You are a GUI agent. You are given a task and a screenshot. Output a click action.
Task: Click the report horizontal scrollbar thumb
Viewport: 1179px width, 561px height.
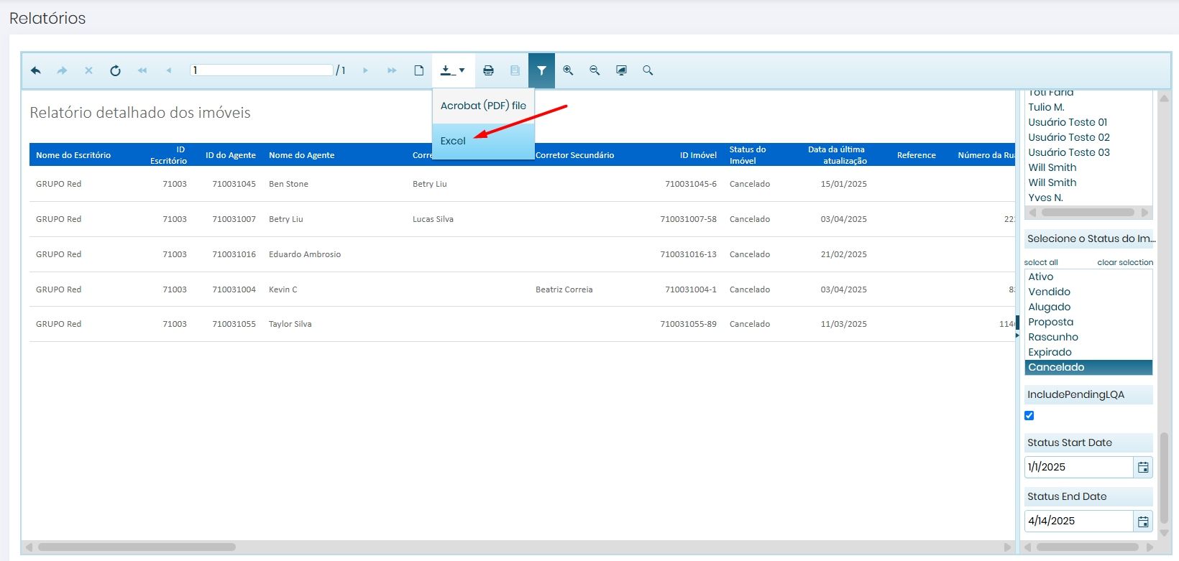[137, 547]
